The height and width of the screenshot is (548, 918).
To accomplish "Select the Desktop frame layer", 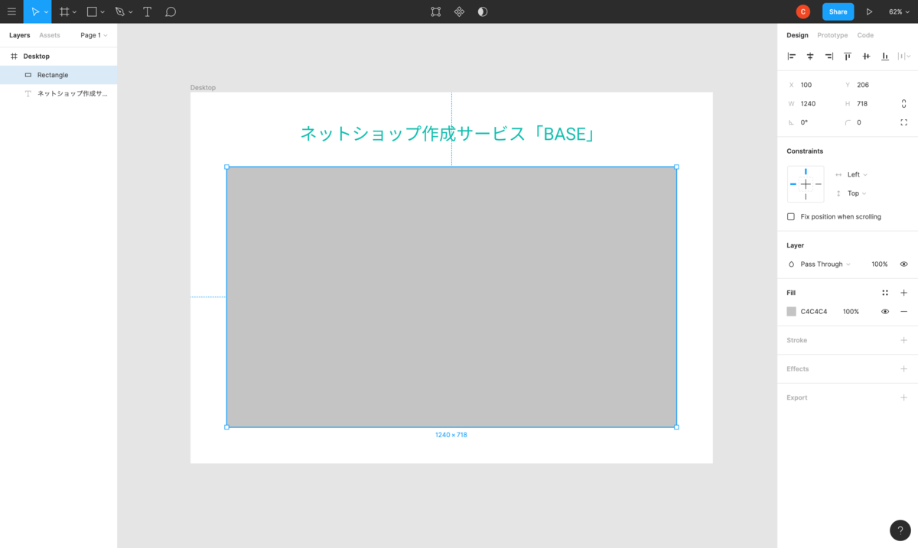I will point(58,57).
